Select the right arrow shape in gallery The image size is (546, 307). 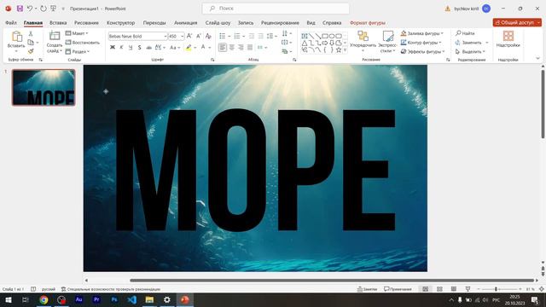pyautogui.click(x=325, y=43)
